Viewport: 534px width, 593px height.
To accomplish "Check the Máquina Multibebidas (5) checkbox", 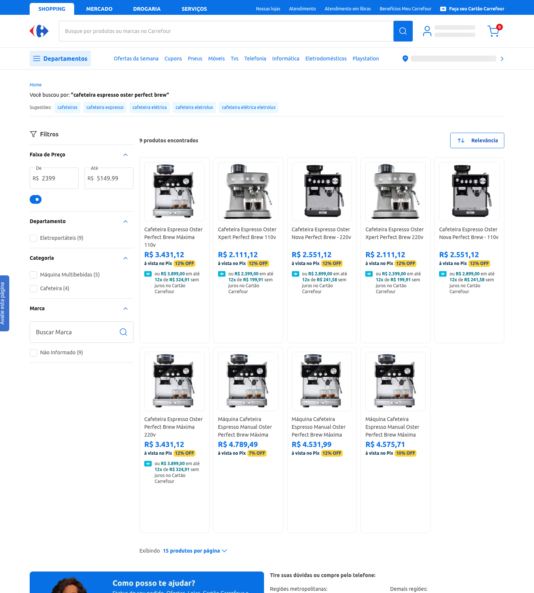I will 33,275.
